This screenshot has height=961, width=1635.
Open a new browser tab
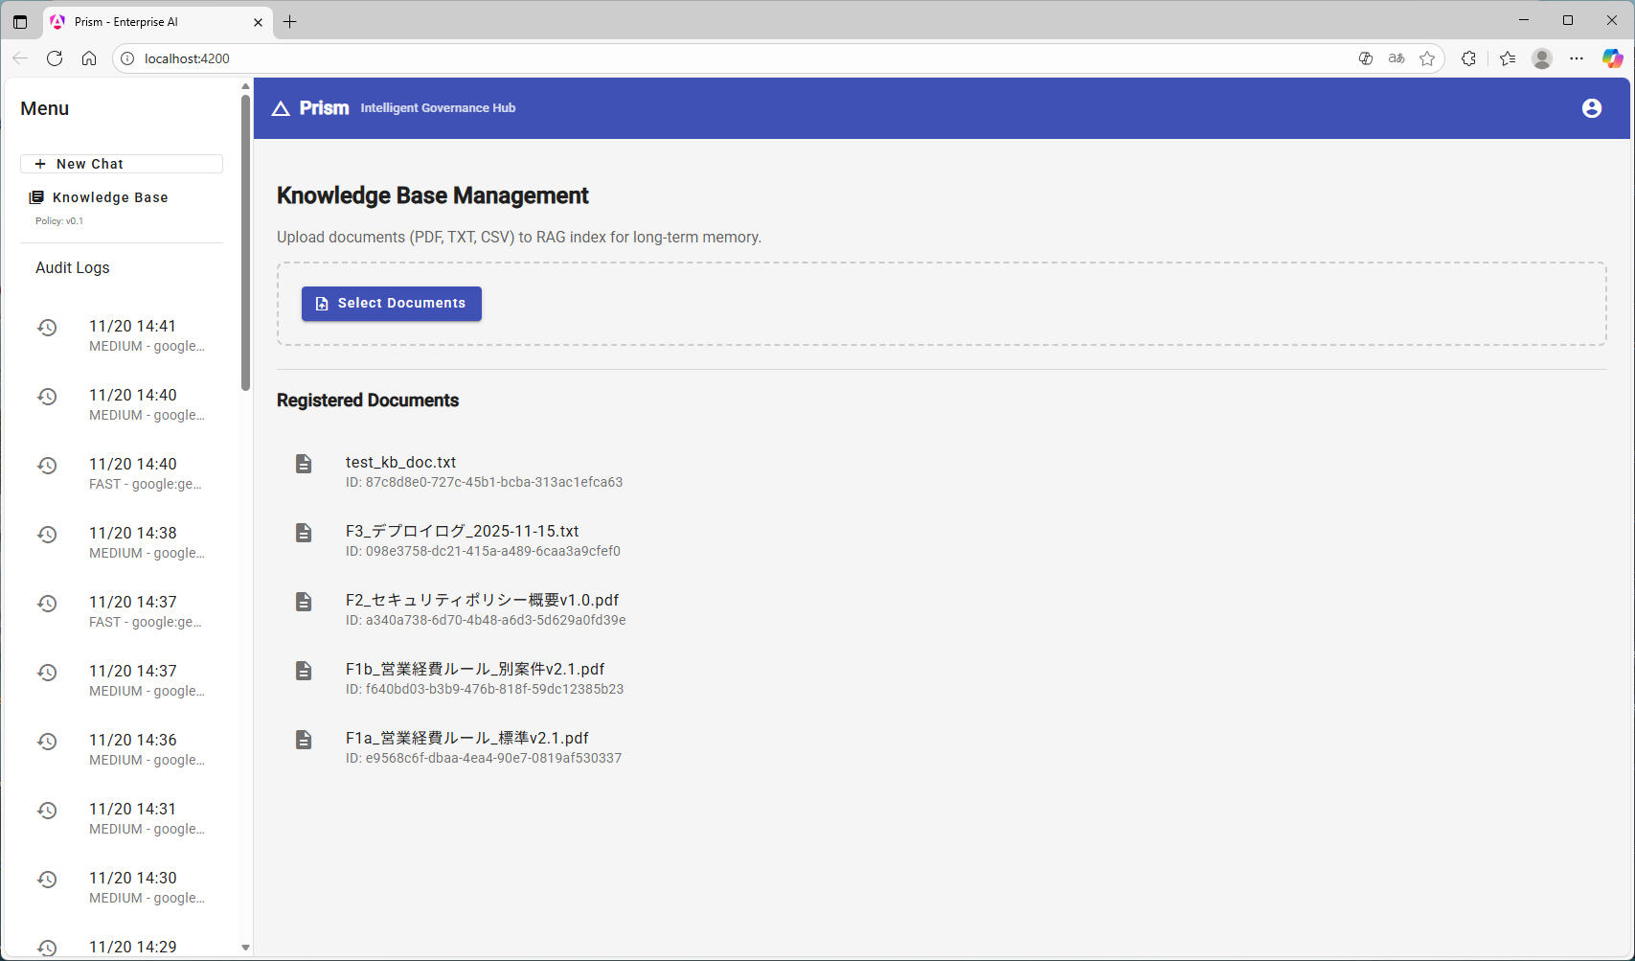coord(290,21)
